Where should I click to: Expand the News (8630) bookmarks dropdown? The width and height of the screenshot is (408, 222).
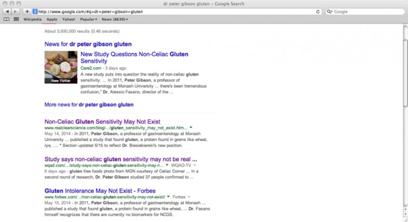coord(115,19)
